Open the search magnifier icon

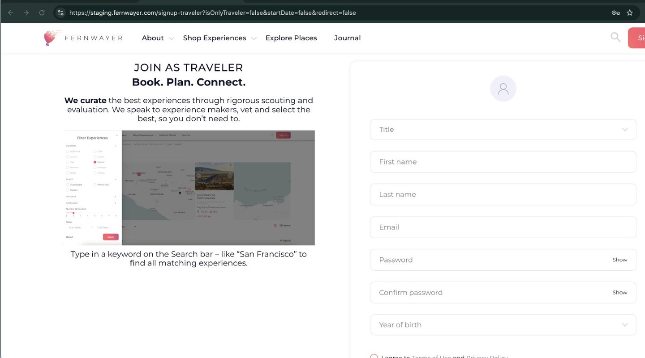coord(615,38)
